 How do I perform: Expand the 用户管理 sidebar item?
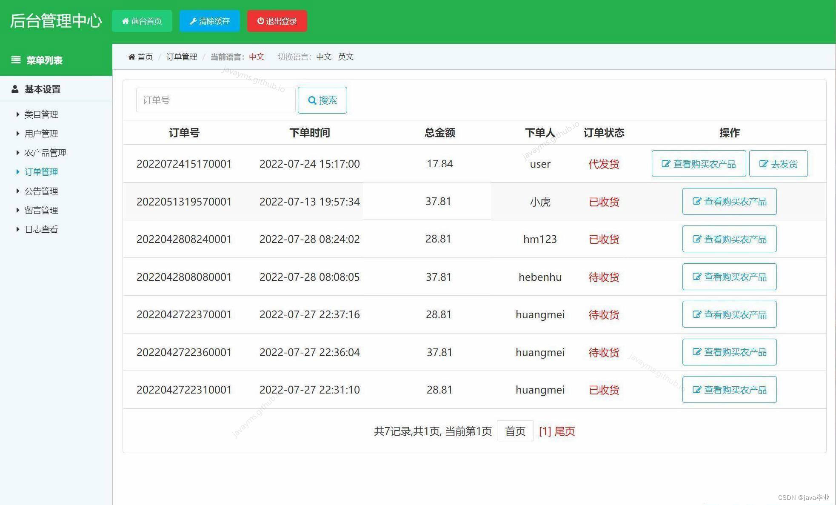[x=41, y=133]
